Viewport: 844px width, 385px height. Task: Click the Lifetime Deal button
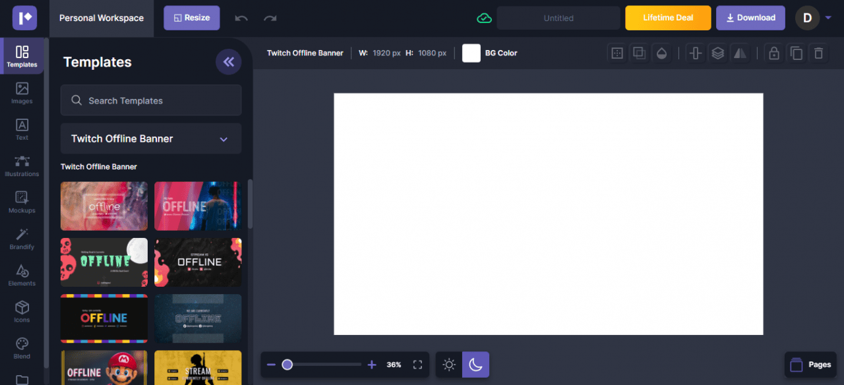click(668, 18)
